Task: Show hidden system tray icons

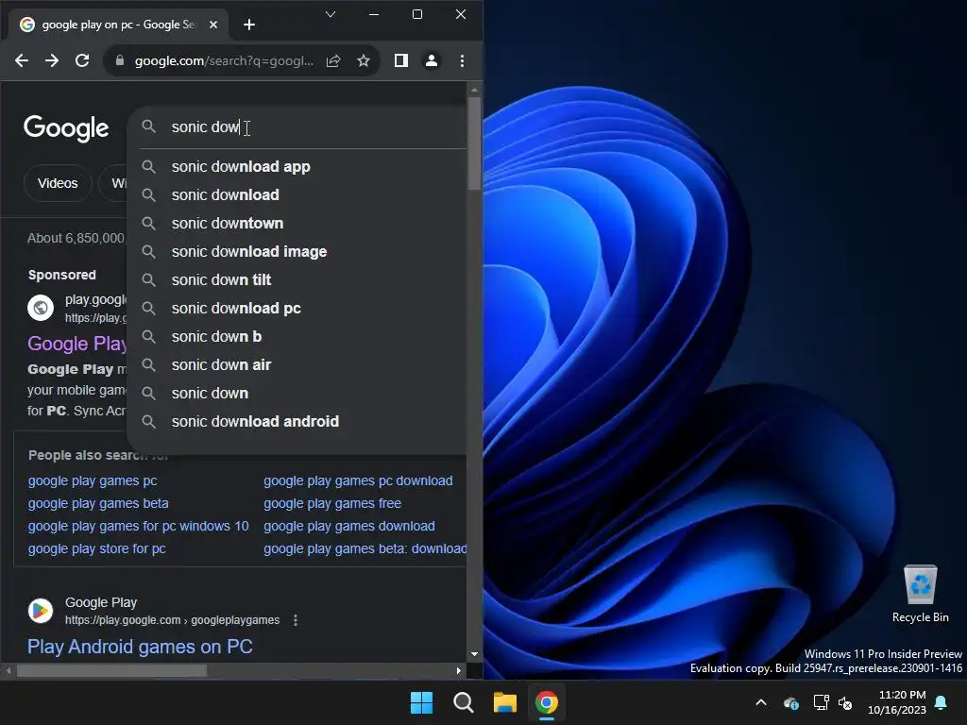Action: coord(761,702)
